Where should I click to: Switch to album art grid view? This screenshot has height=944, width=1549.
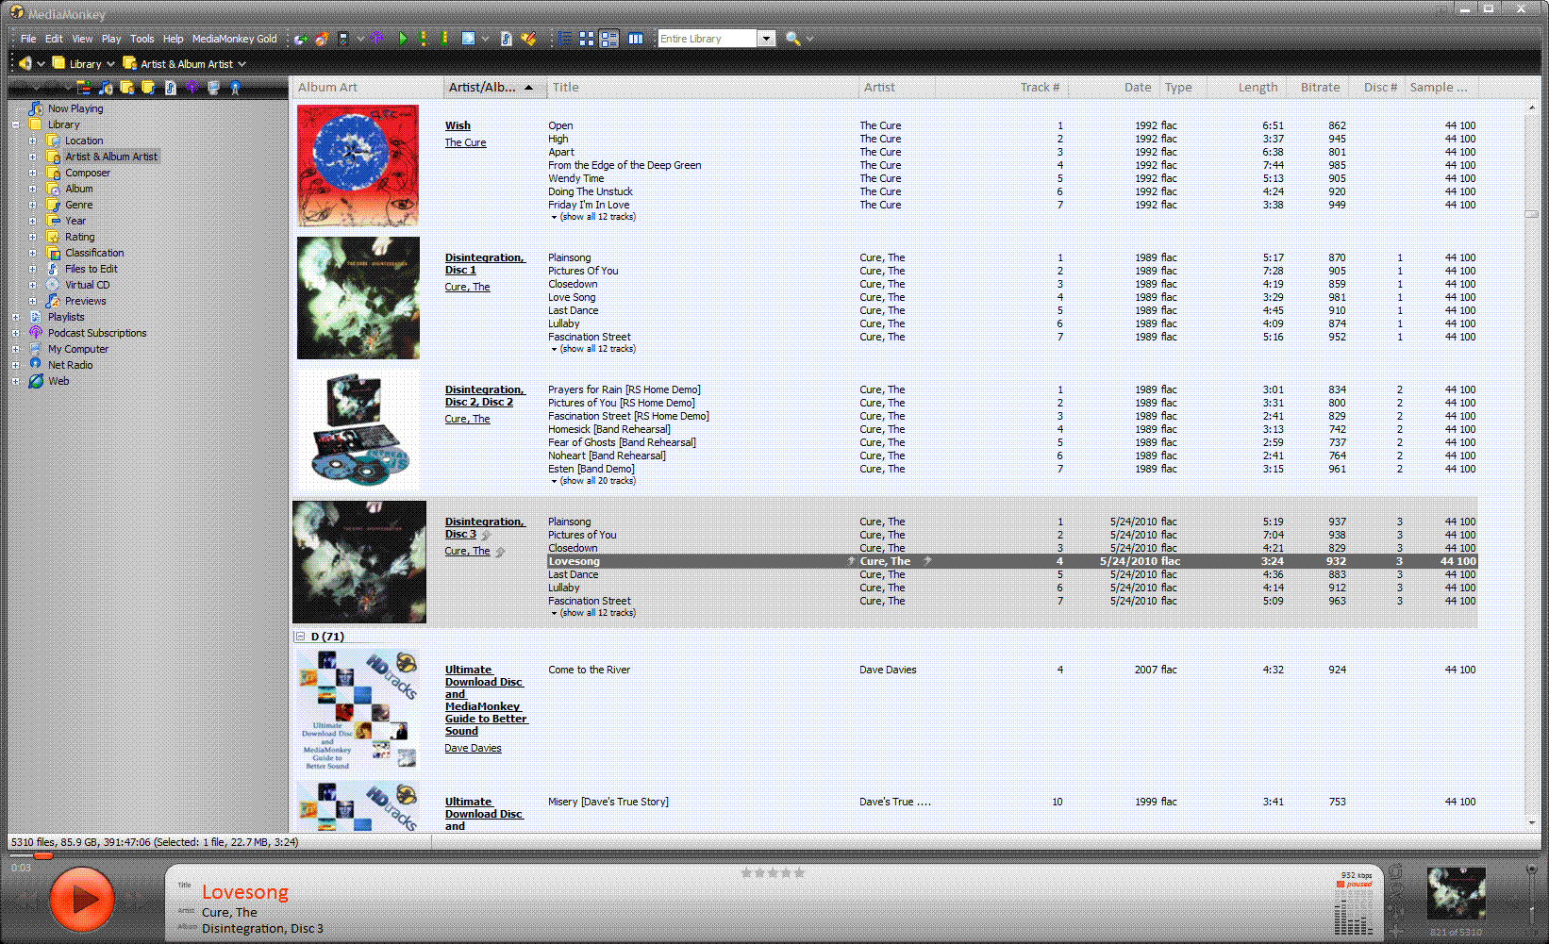[587, 39]
